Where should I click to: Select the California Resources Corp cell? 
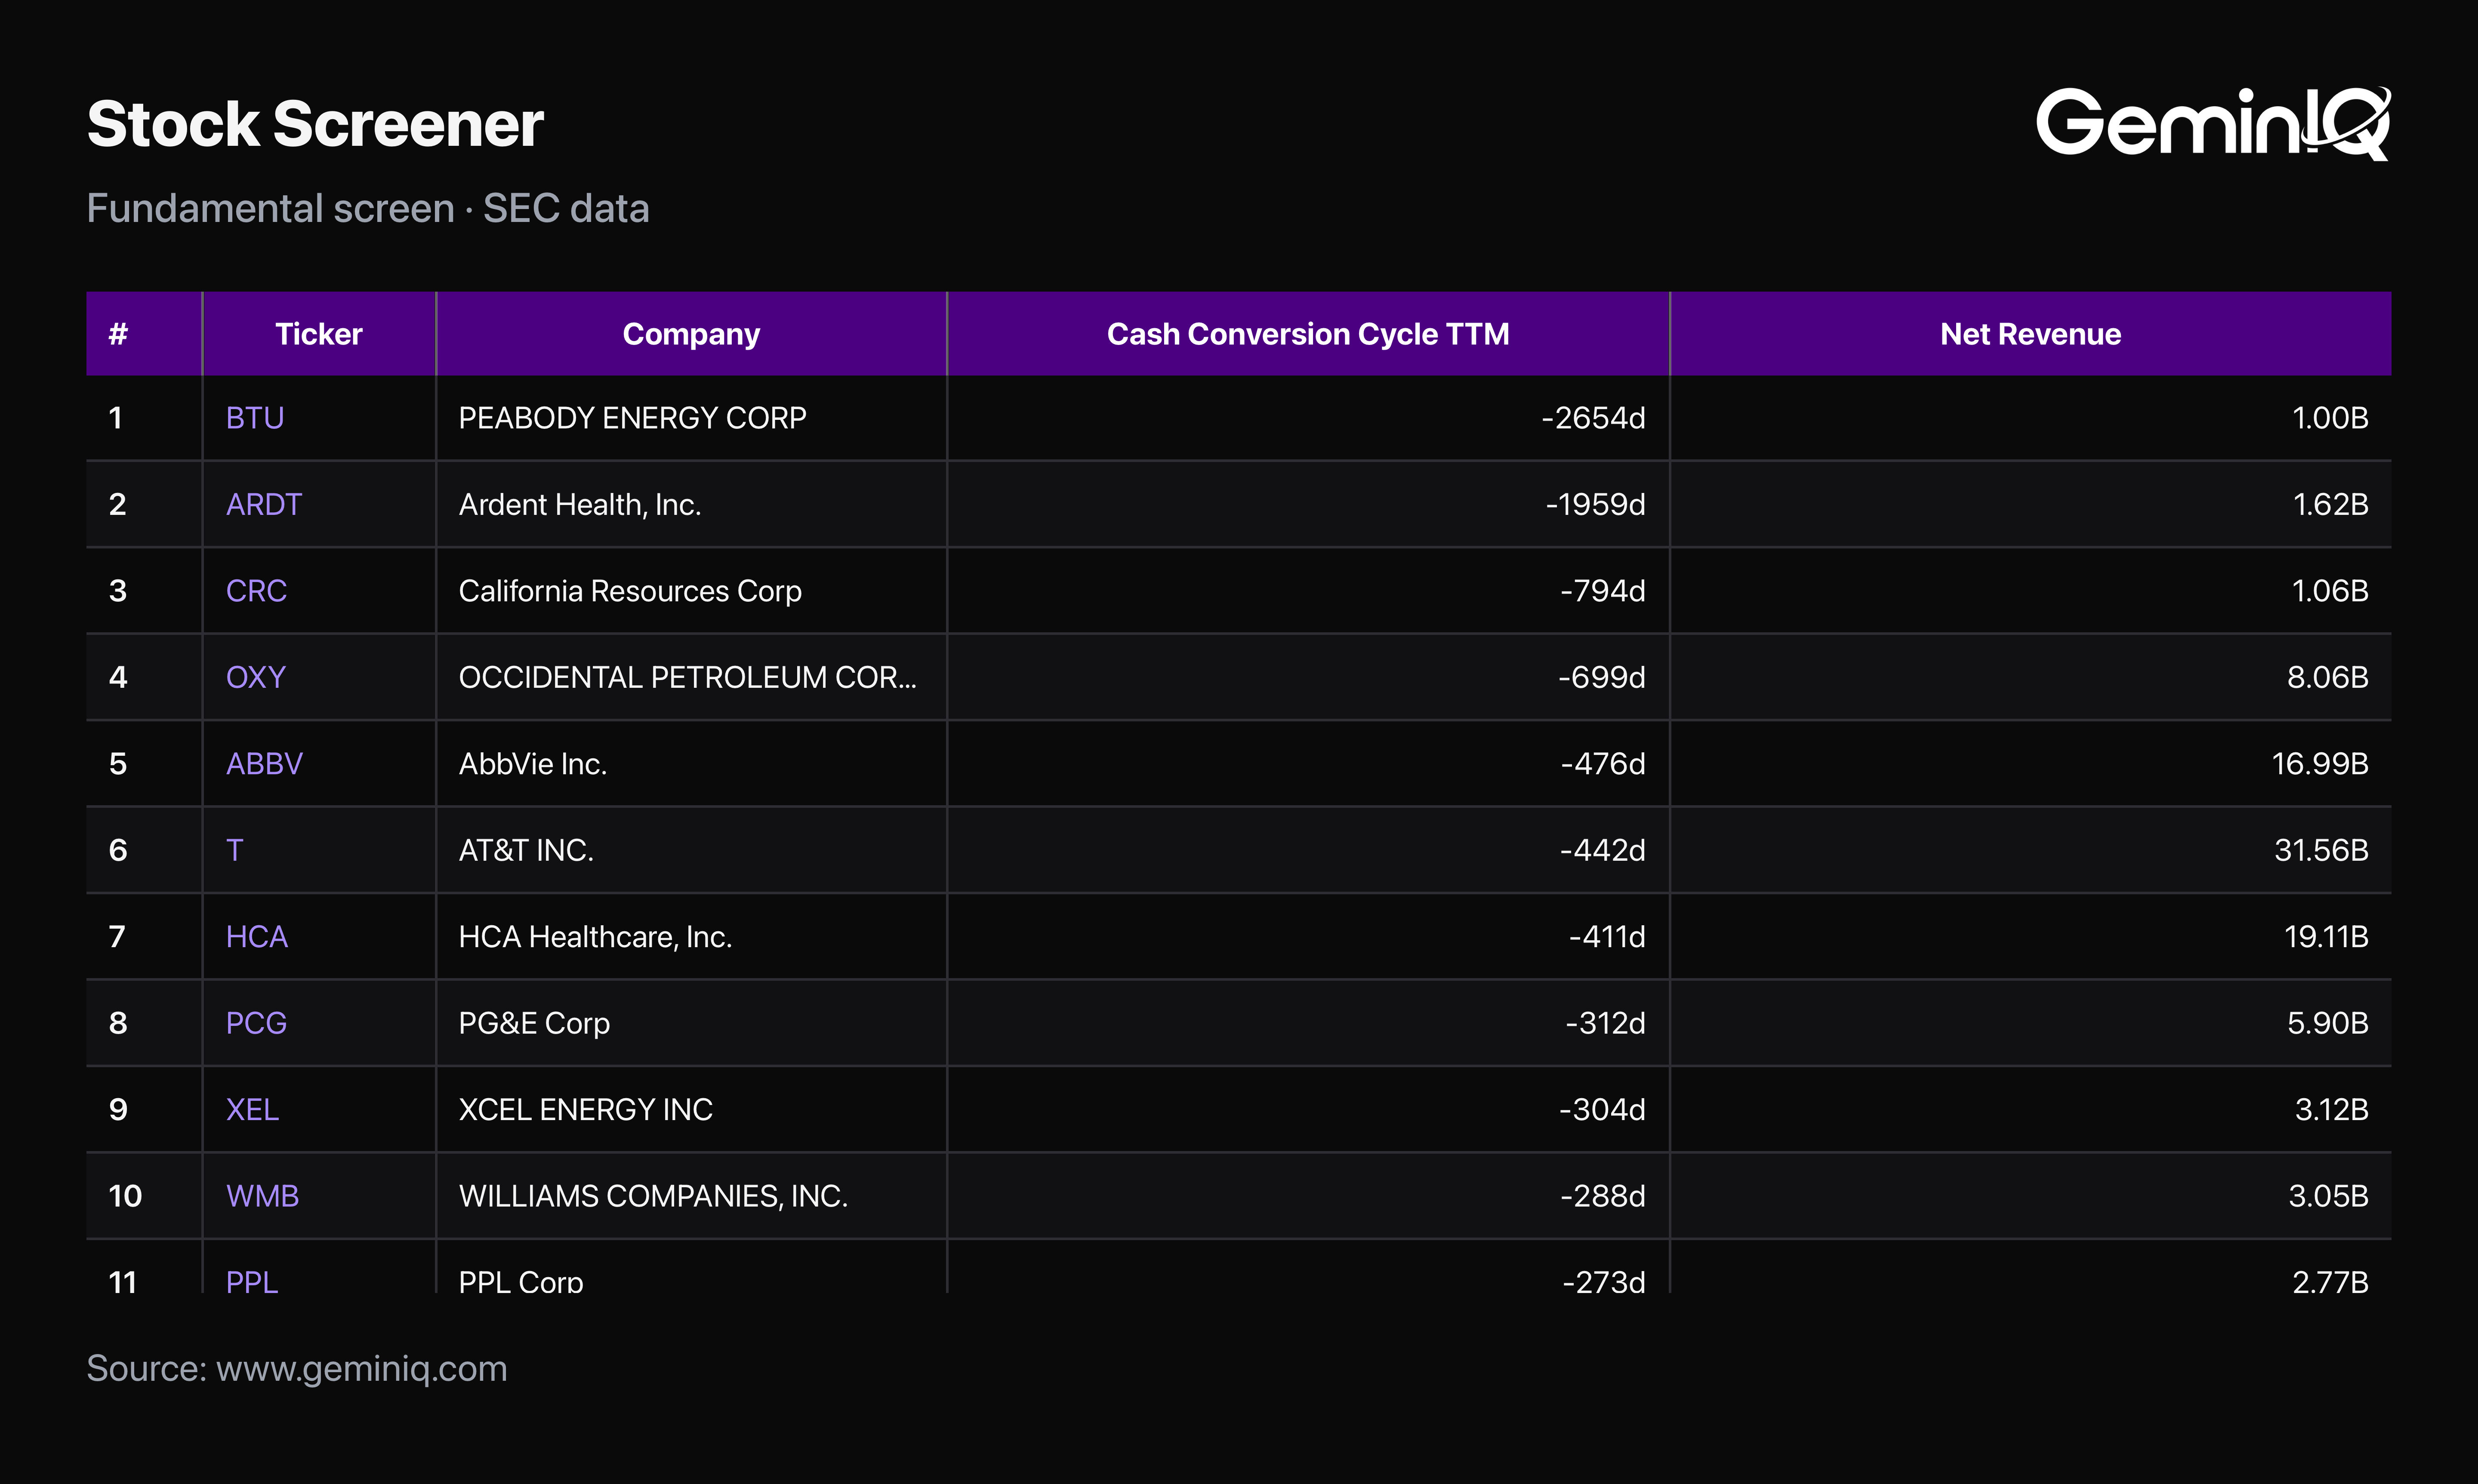pyautogui.click(x=691, y=591)
